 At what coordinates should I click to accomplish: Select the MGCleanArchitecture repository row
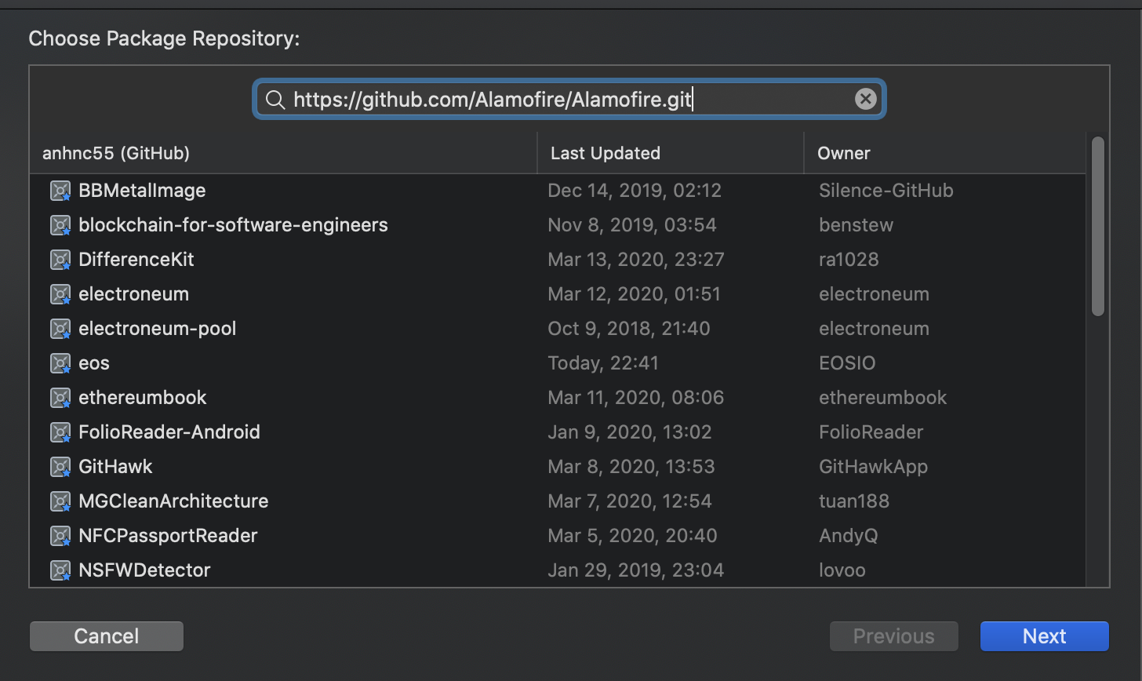(x=173, y=501)
